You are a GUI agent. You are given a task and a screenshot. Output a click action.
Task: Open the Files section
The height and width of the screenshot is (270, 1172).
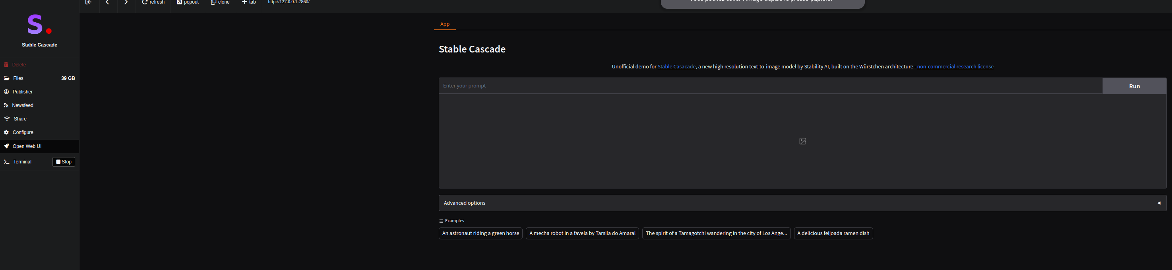click(40, 78)
